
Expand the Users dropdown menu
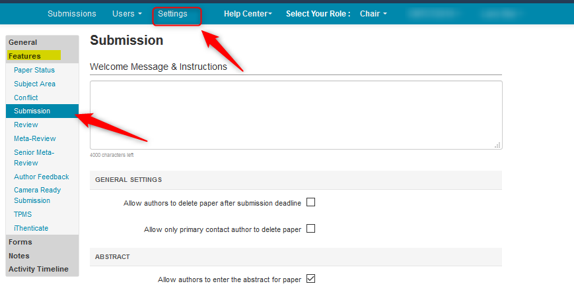[127, 14]
